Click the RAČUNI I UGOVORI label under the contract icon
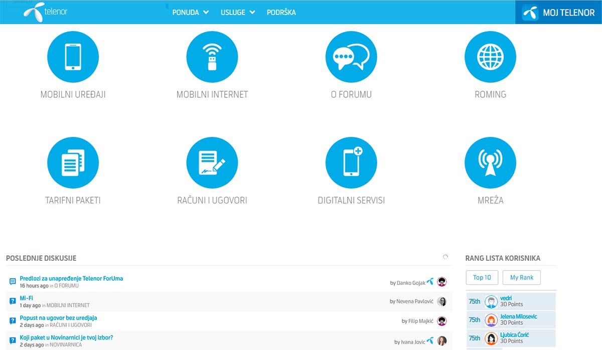Screen dimensions: 602x350 (x=212, y=200)
